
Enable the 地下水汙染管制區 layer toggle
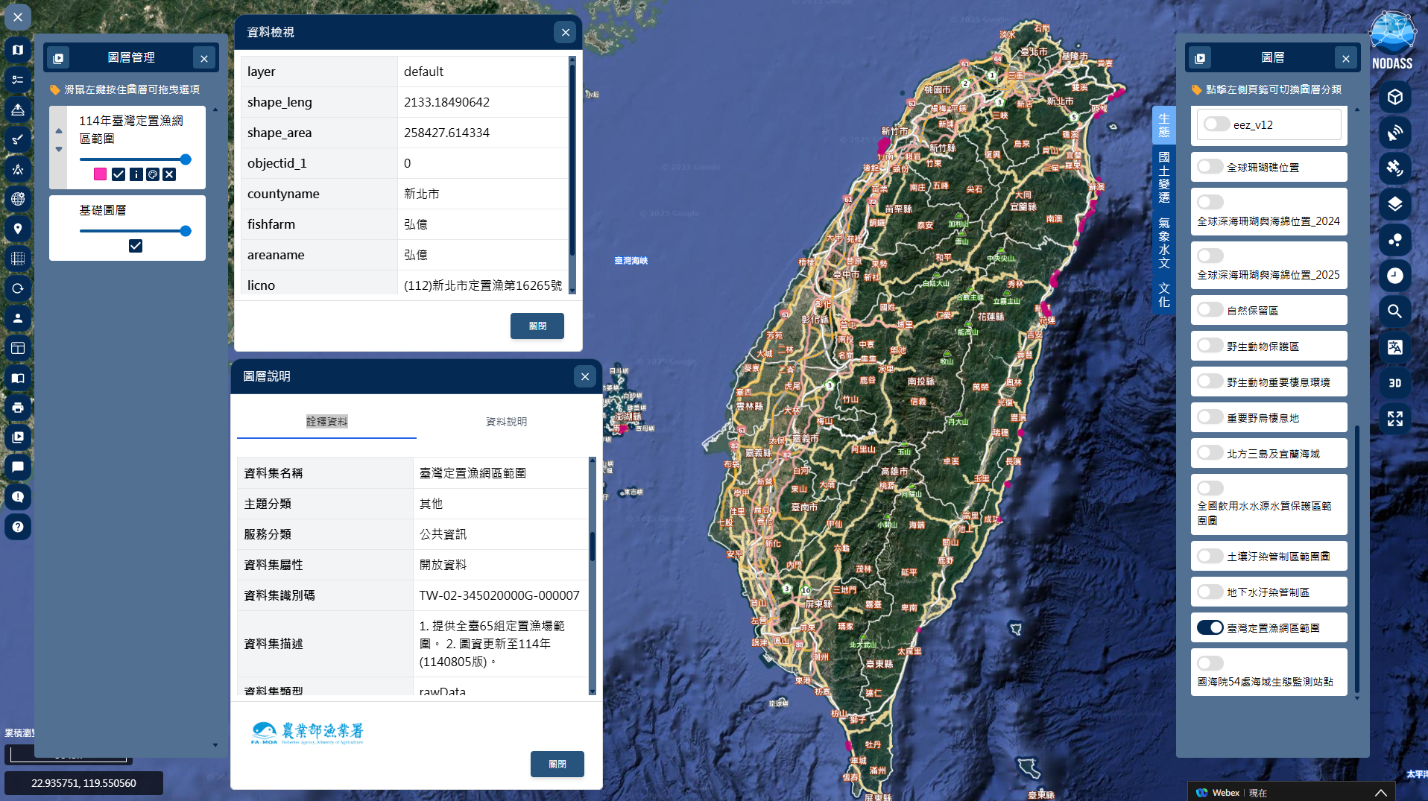(1210, 592)
